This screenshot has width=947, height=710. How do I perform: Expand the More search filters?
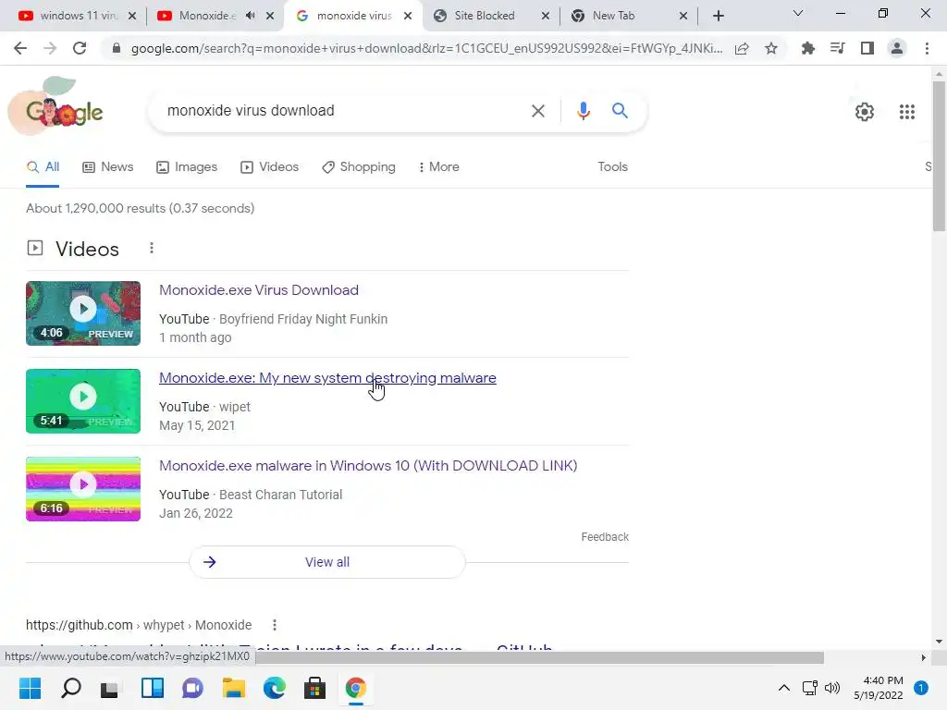click(x=438, y=166)
